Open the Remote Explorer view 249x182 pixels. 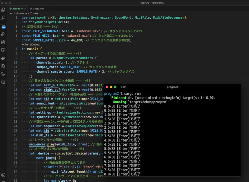pos(3,50)
